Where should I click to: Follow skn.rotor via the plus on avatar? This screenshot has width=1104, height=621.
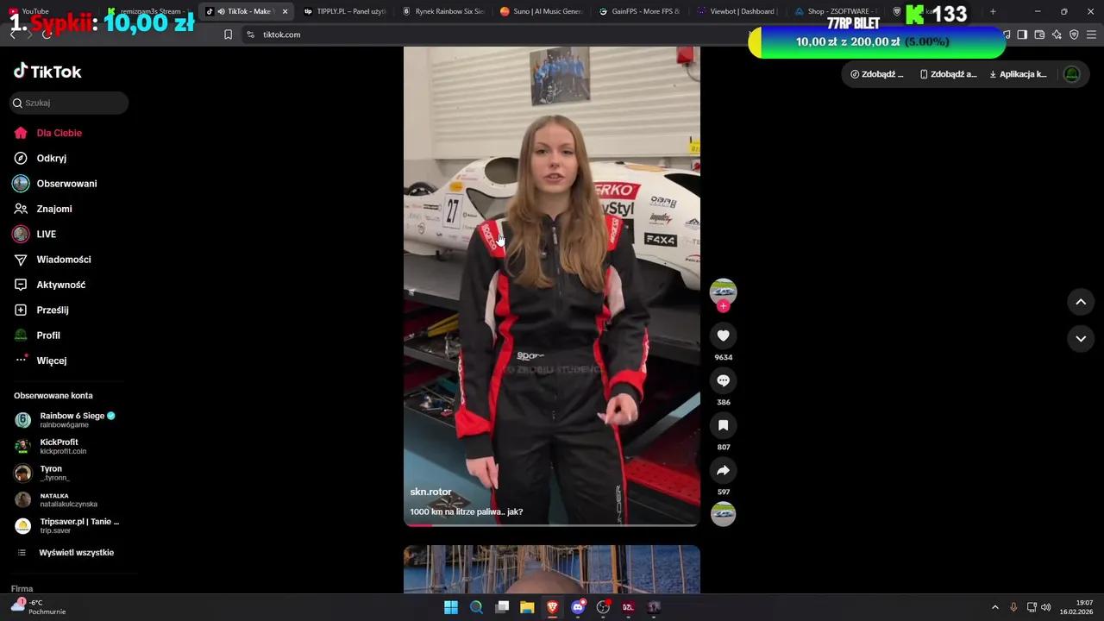723,304
